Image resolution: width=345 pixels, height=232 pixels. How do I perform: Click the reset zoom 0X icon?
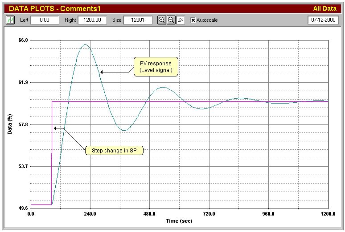181,20
